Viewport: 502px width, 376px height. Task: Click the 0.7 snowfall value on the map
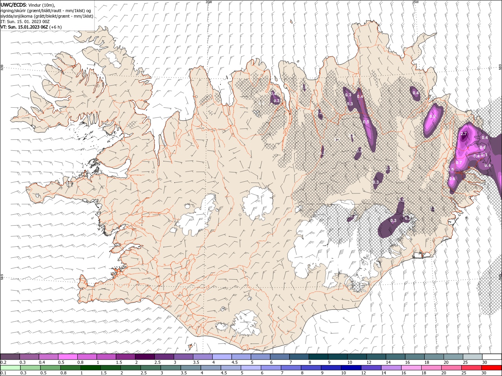pyautogui.click(x=459, y=163)
